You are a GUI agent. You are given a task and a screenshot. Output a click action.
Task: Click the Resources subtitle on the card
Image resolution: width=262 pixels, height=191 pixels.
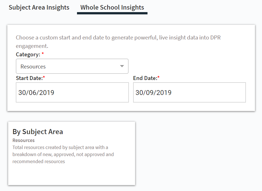[x=23, y=140]
